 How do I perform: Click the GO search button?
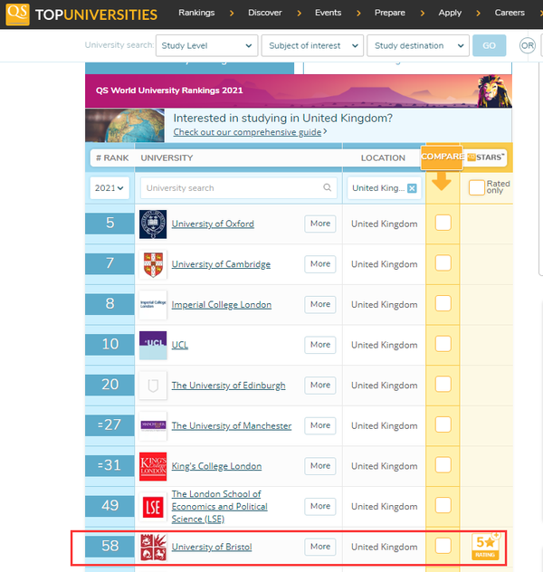coord(489,45)
